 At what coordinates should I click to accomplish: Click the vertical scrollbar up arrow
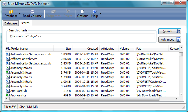coord(181,48)
